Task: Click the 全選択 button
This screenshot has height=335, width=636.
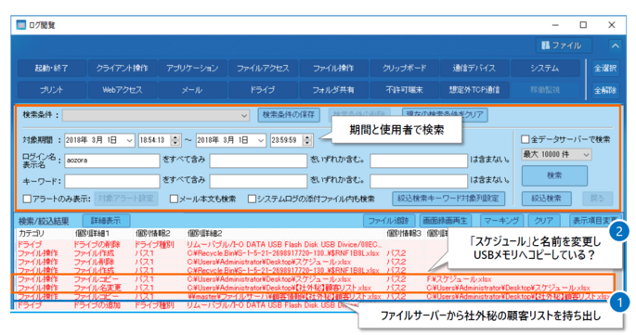Action: 605,68
